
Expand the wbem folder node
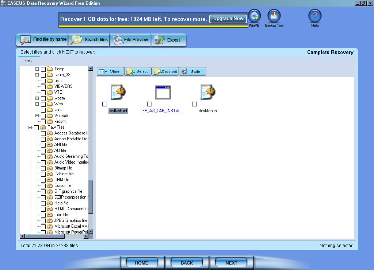(x=37, y=98)
